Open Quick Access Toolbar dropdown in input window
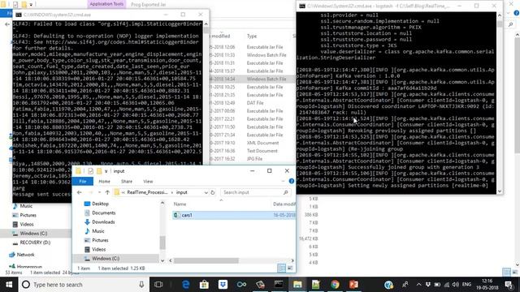The height and width of the screenshot is (292, 520). coord(106,171)
